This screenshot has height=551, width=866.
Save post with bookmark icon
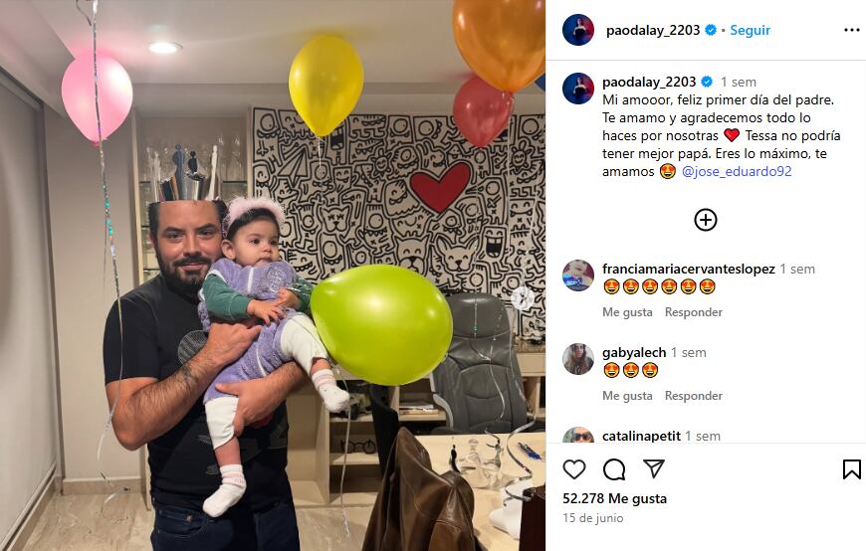point(851,469)
